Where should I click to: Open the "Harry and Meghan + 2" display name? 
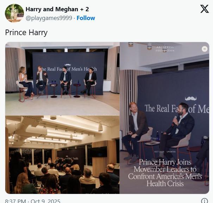click(x=57, y=9)
